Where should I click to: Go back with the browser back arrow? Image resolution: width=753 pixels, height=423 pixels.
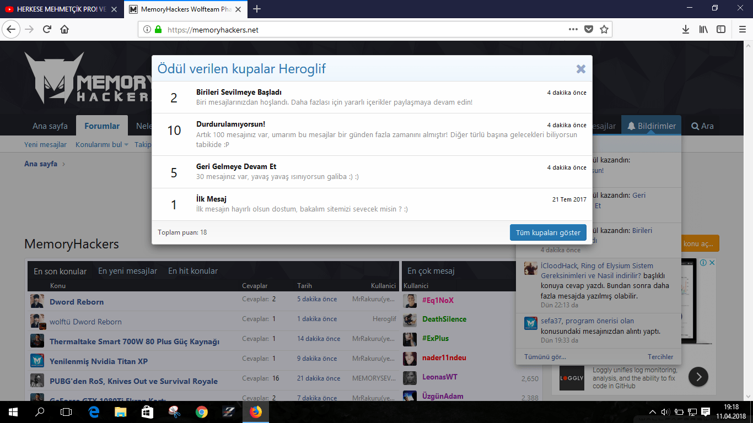point(12,29)
